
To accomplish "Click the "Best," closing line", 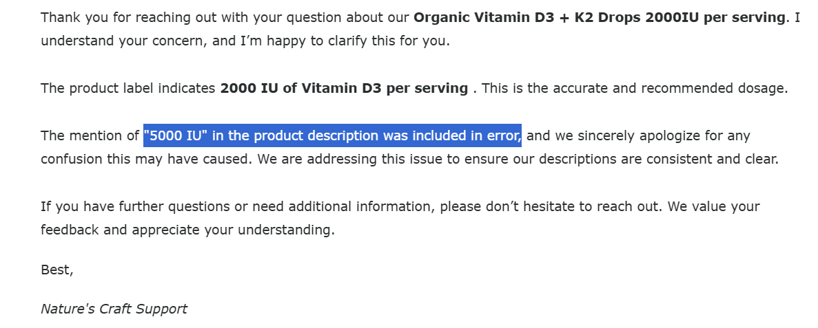I will pos(57,270).
